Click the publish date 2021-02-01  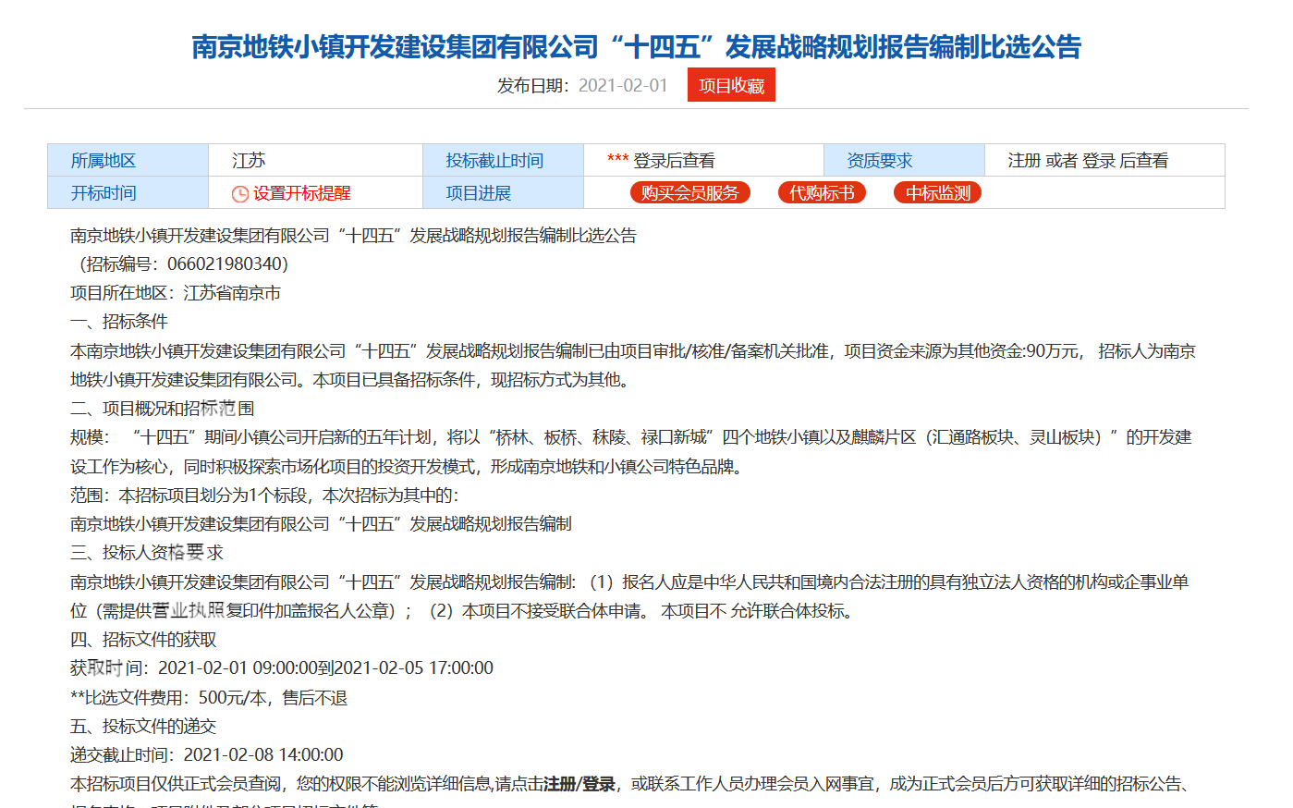coord(623,85)
